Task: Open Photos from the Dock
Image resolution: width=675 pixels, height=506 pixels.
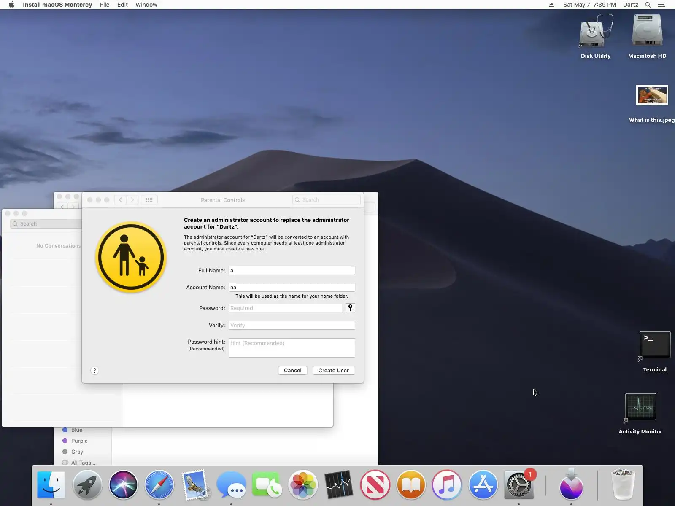Action: 303,484
